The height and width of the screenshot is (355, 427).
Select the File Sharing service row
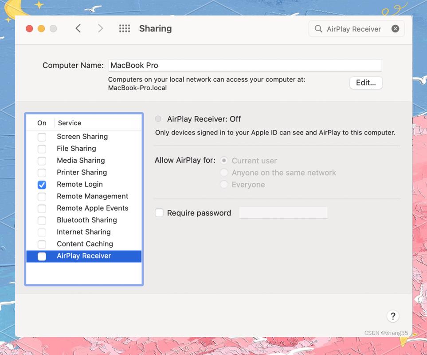(x=84, y=149)
